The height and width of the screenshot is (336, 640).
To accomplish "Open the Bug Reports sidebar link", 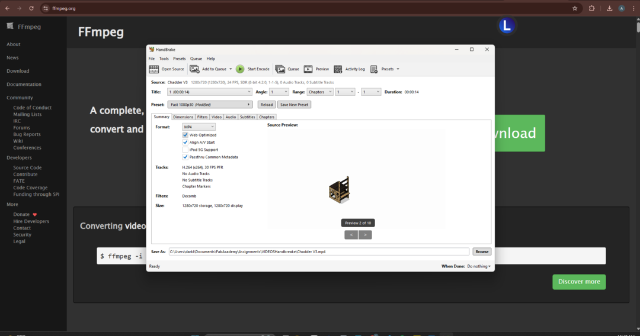I will click(x=27, y=134).
